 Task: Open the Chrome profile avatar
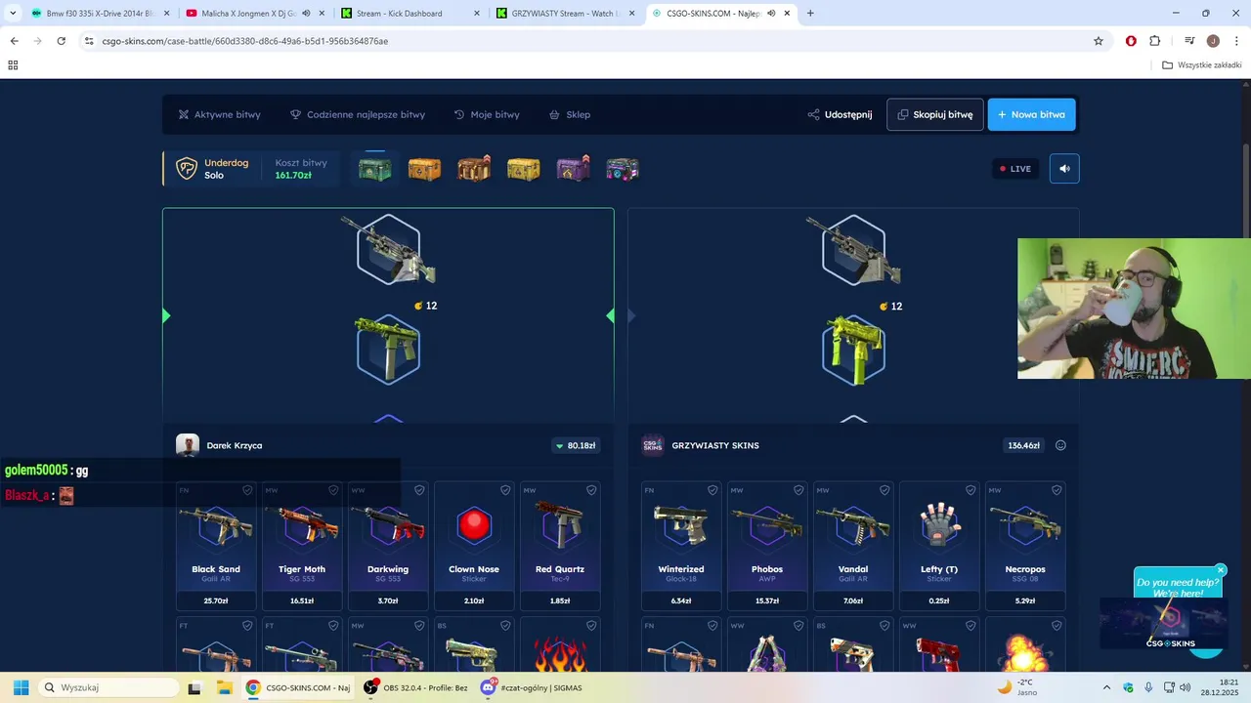pos(1213,41)
